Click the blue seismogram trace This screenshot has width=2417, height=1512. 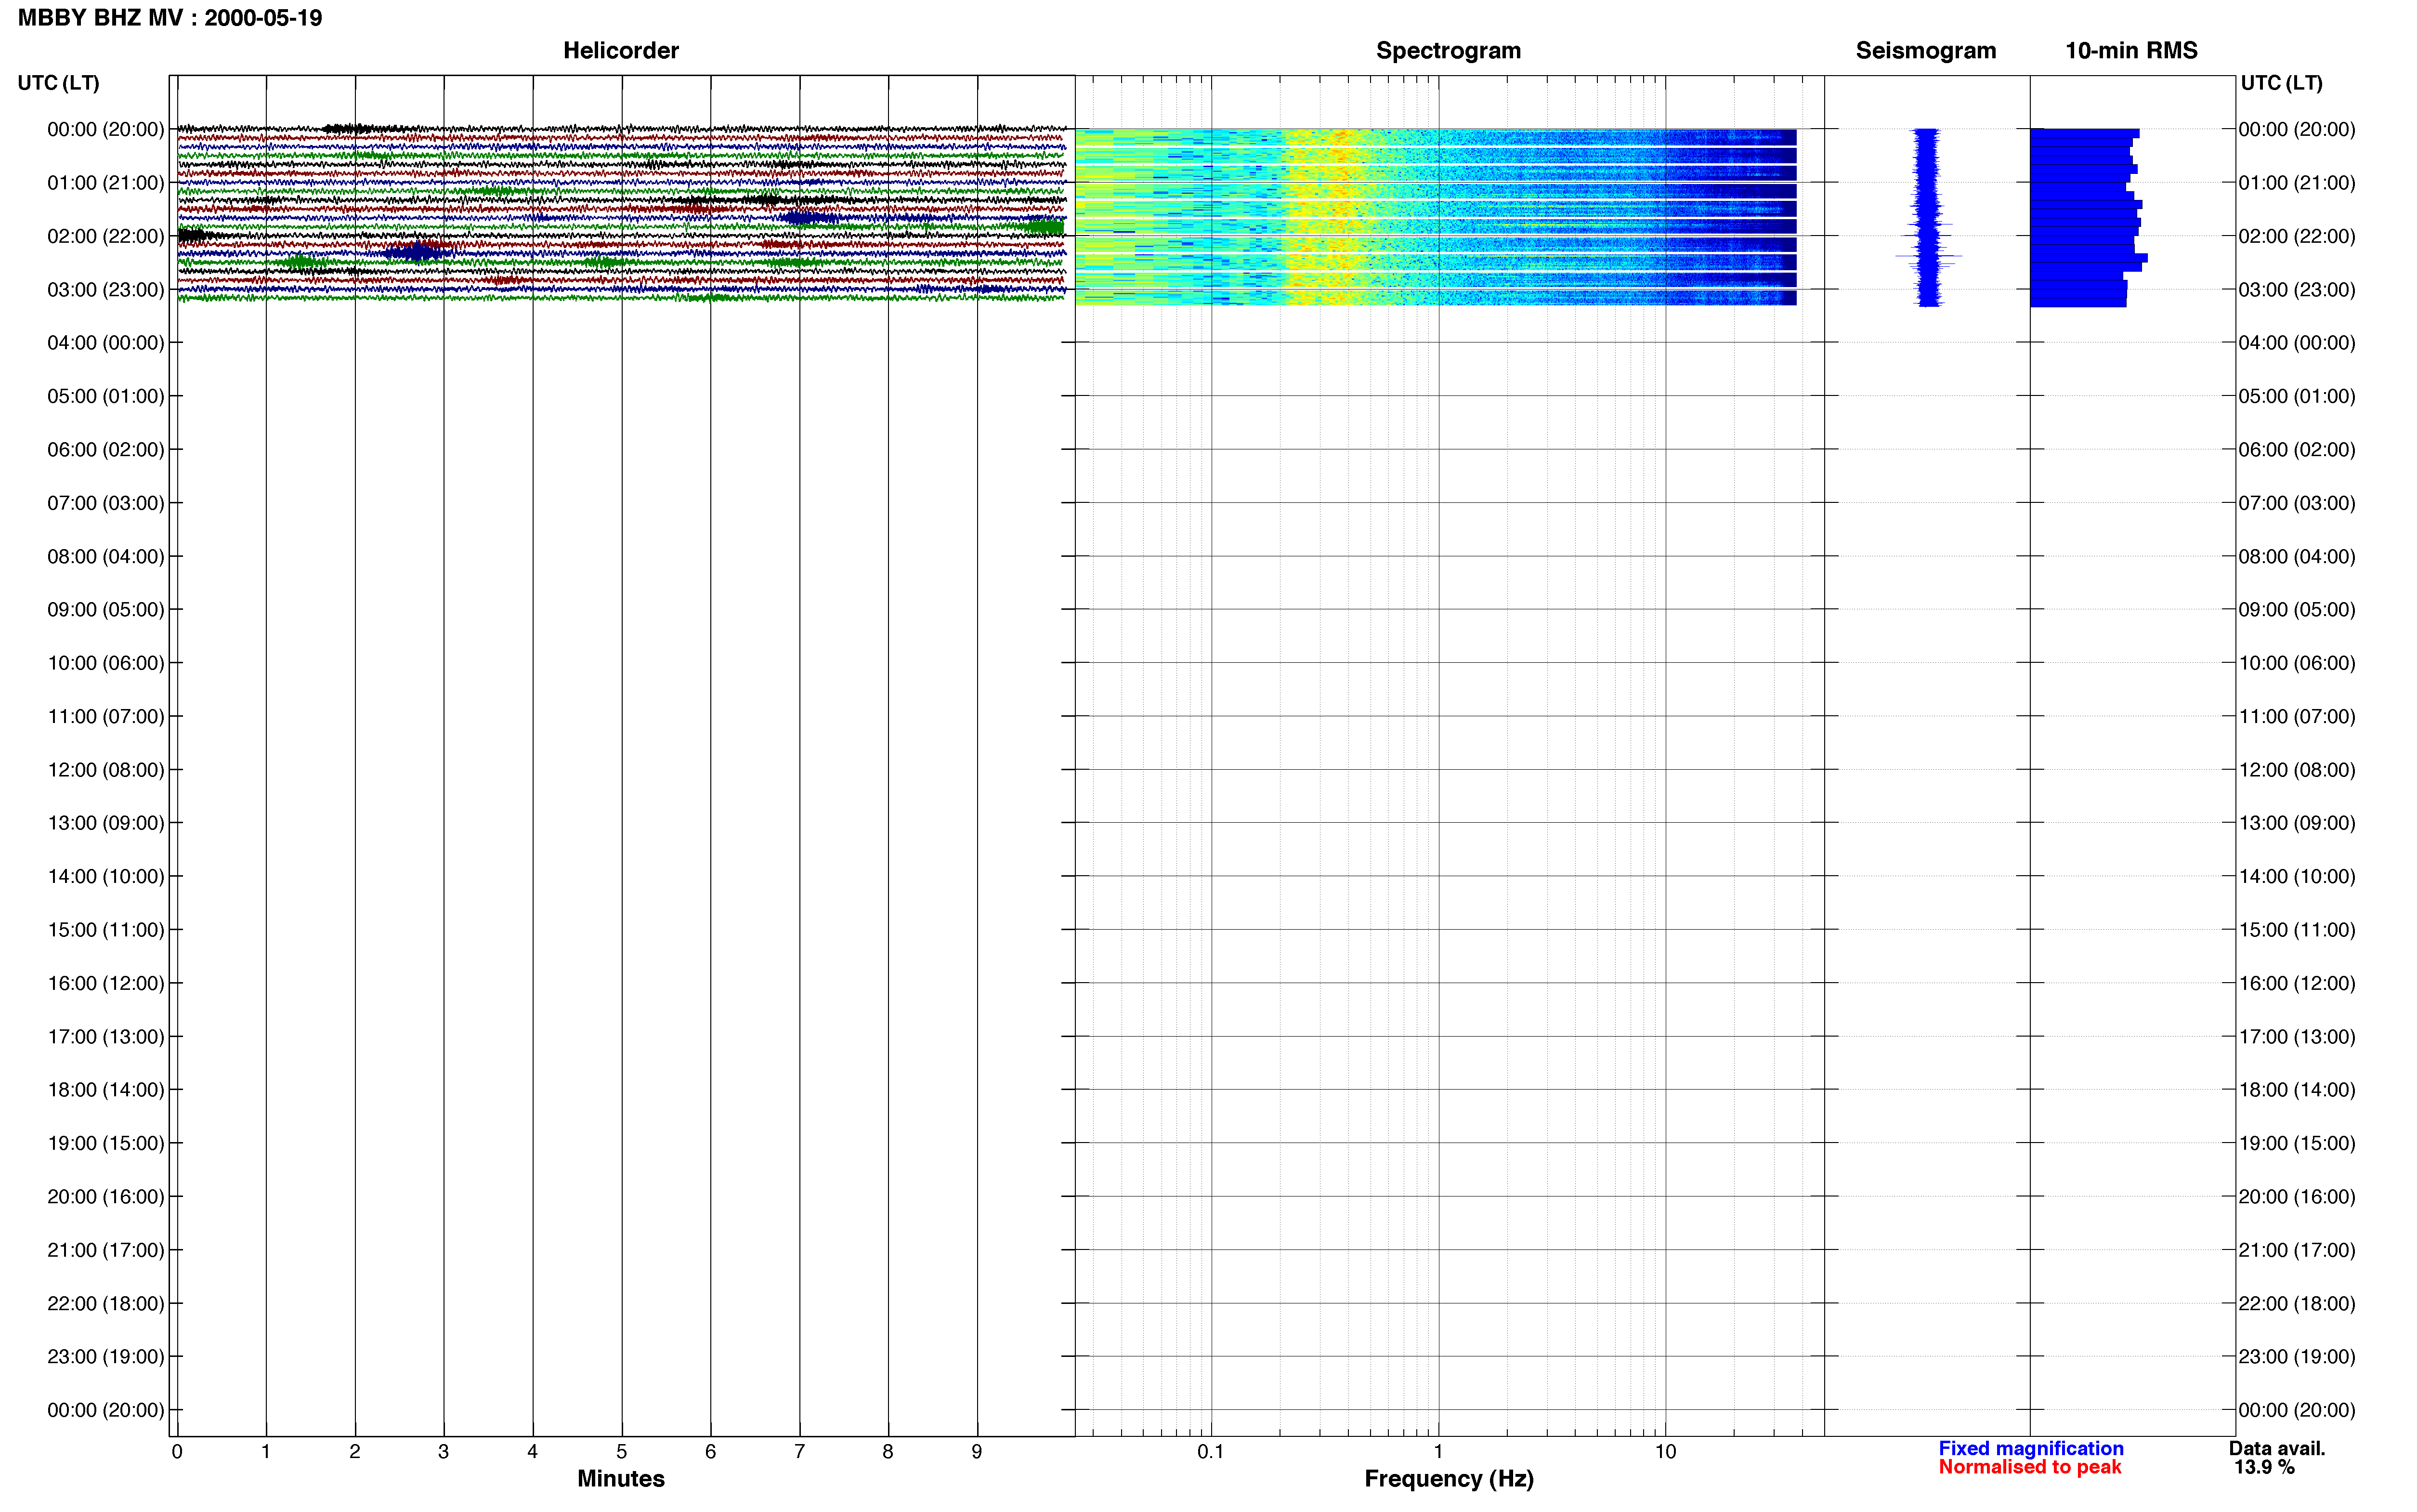pyautogui.click(x=1928, y=217)
